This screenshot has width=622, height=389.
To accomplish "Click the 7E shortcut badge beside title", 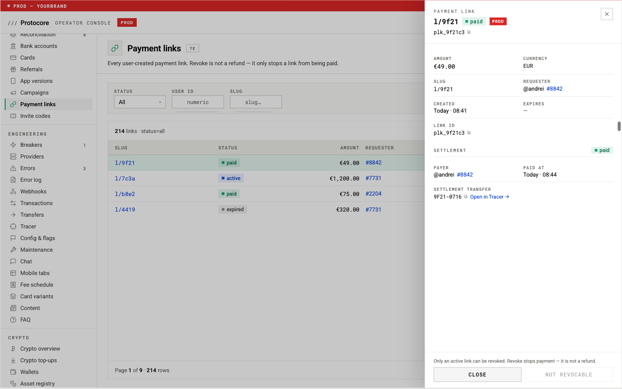I will 193,48.
